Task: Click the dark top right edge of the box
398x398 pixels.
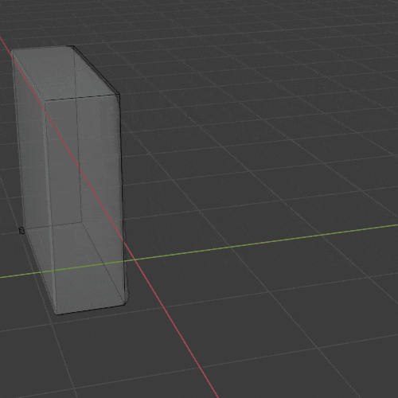Action: click(96, 70)
